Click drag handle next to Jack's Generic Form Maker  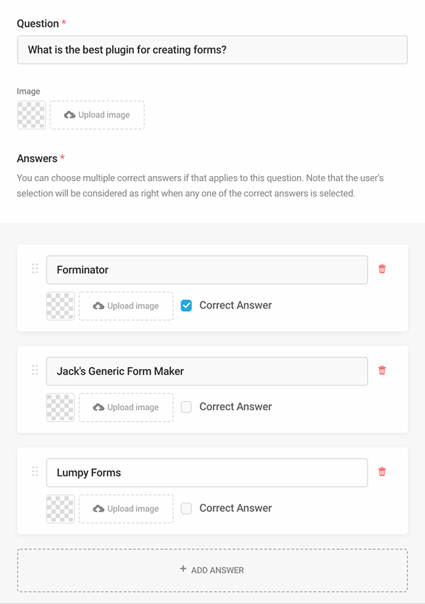click(x=35, y=370)
